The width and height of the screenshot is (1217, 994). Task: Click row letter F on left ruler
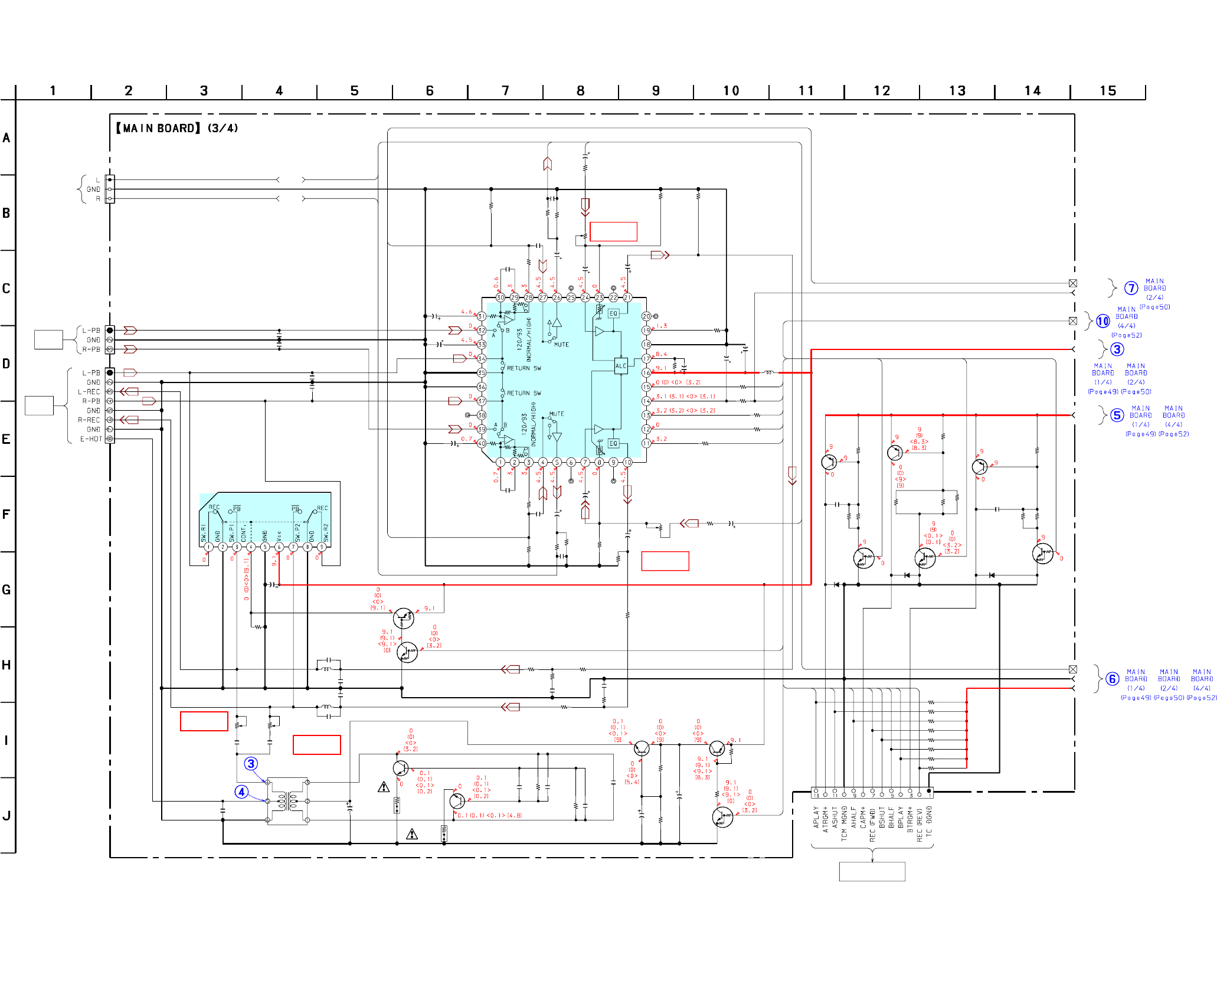tap(6, 514)
